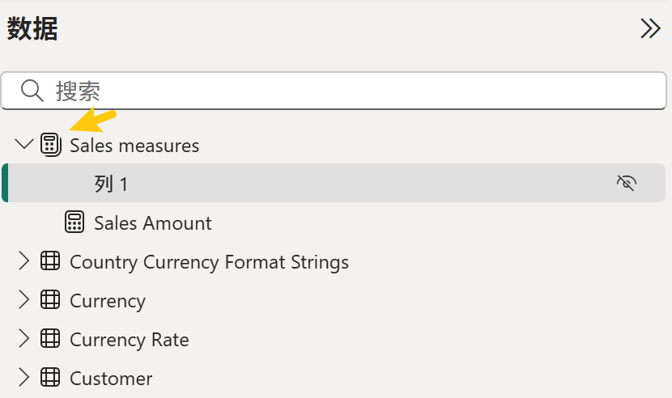Collapse the data pane using double-arrow icon
This screenshot has width=672, height=398.
click(x=650, y=28)
